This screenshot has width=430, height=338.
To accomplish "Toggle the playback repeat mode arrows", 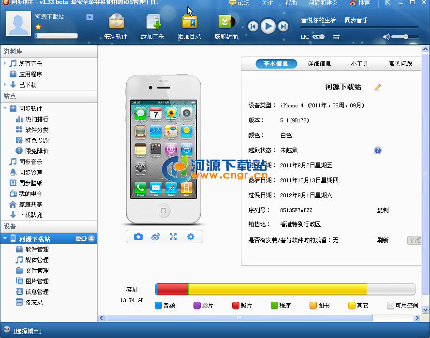I will coord(336,37).
